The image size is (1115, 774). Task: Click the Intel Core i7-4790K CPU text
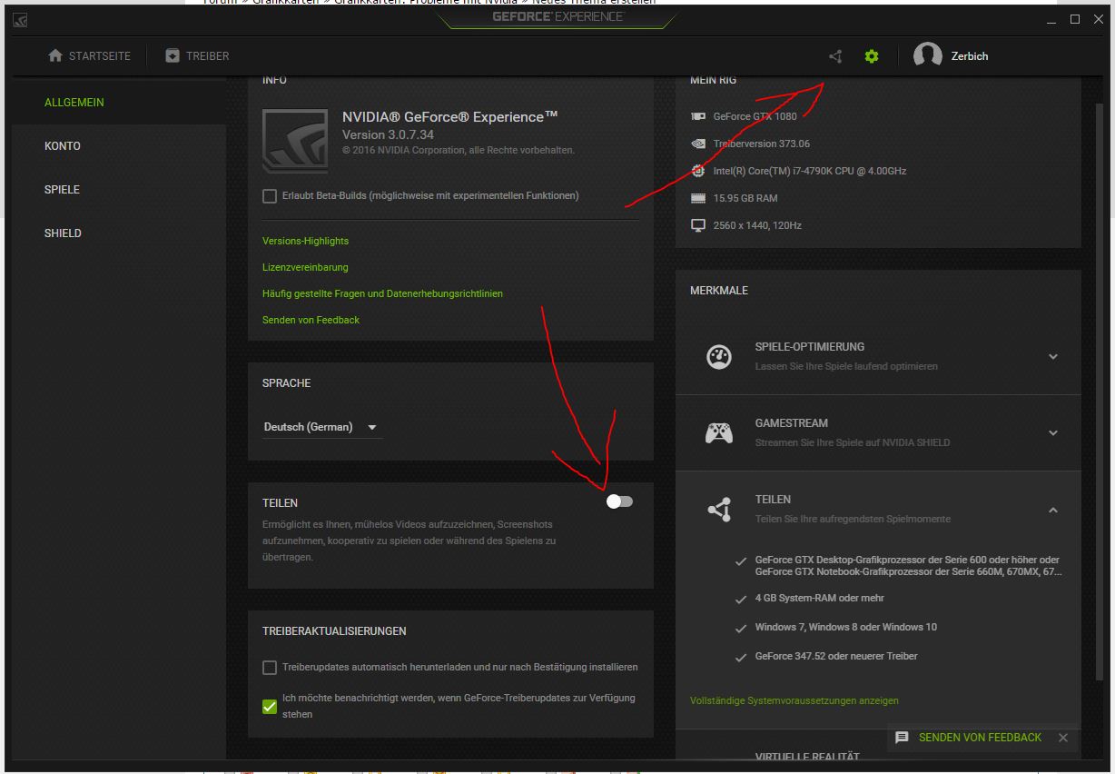coord(810,171)
